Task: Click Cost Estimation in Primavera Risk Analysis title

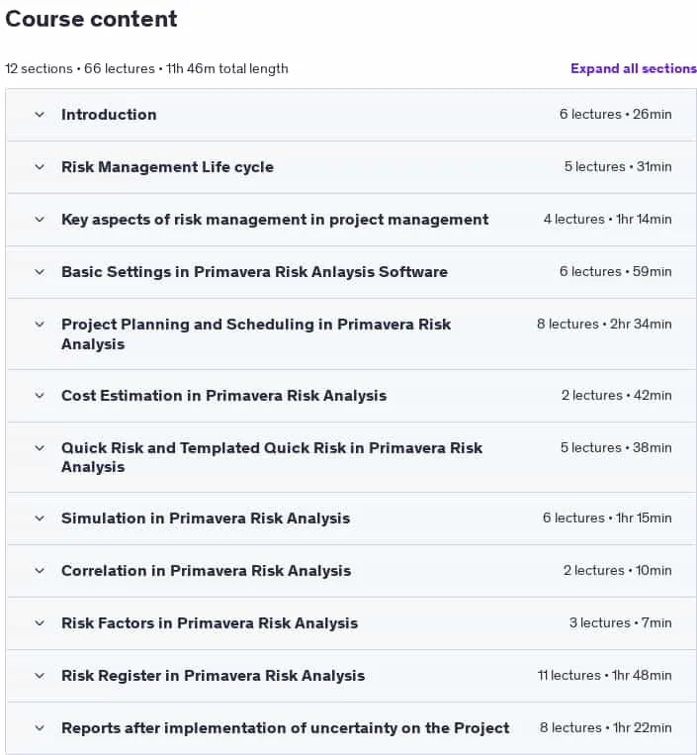Action: [223, 396]
